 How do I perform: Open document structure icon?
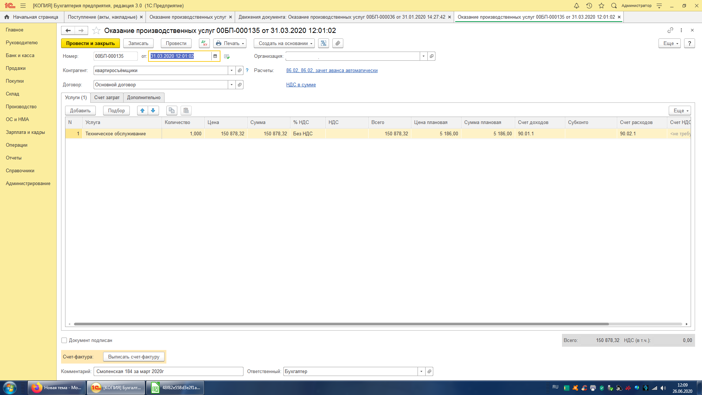324,43
